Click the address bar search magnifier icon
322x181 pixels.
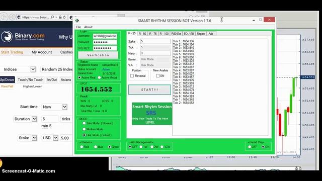pos(52,17)
